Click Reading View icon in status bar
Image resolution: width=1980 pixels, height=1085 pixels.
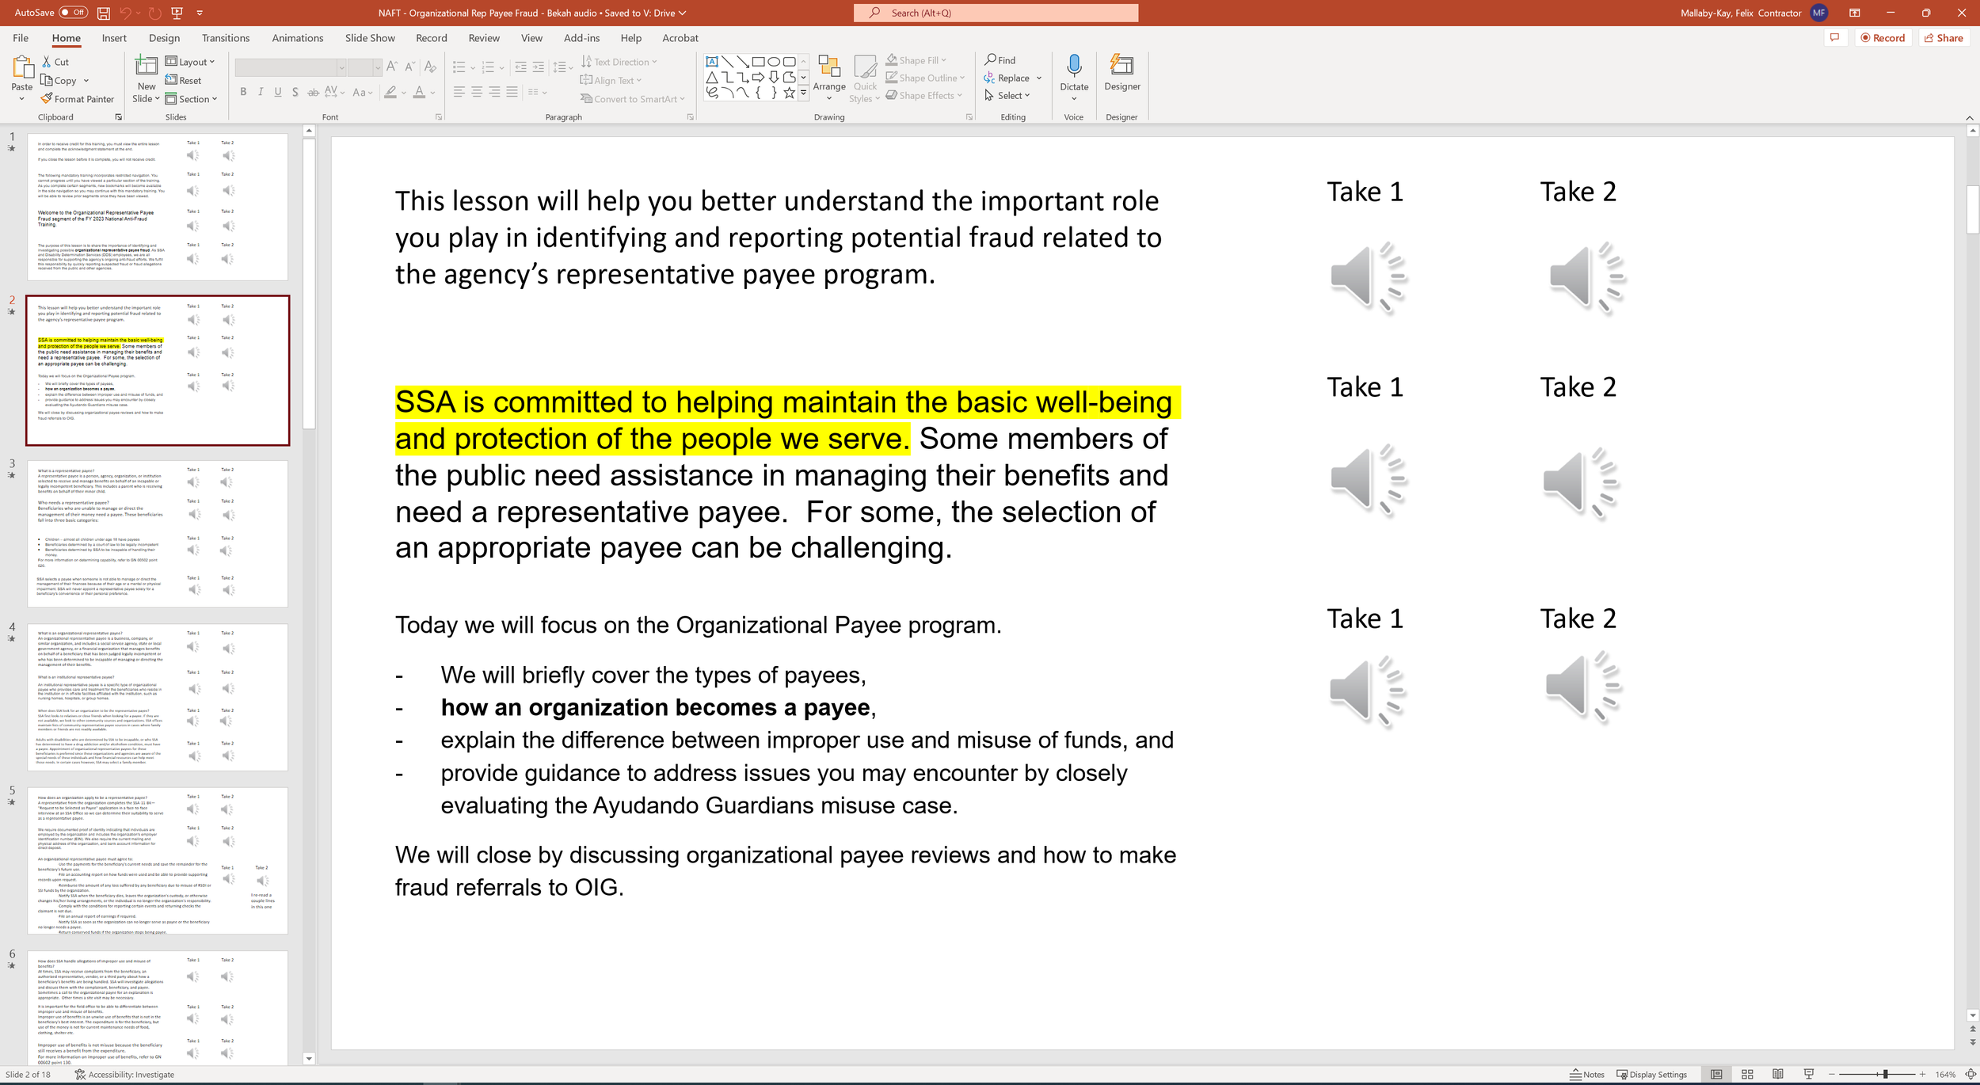[1778, 1075]
